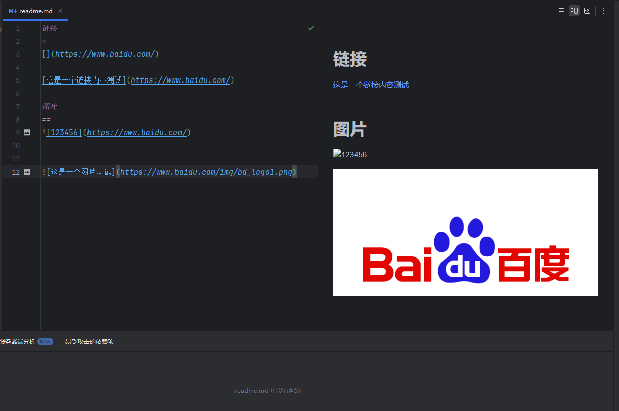Click the 图片 heading text on editor line 7
This screenshot has height=411, width=619.
coord(50,107)
